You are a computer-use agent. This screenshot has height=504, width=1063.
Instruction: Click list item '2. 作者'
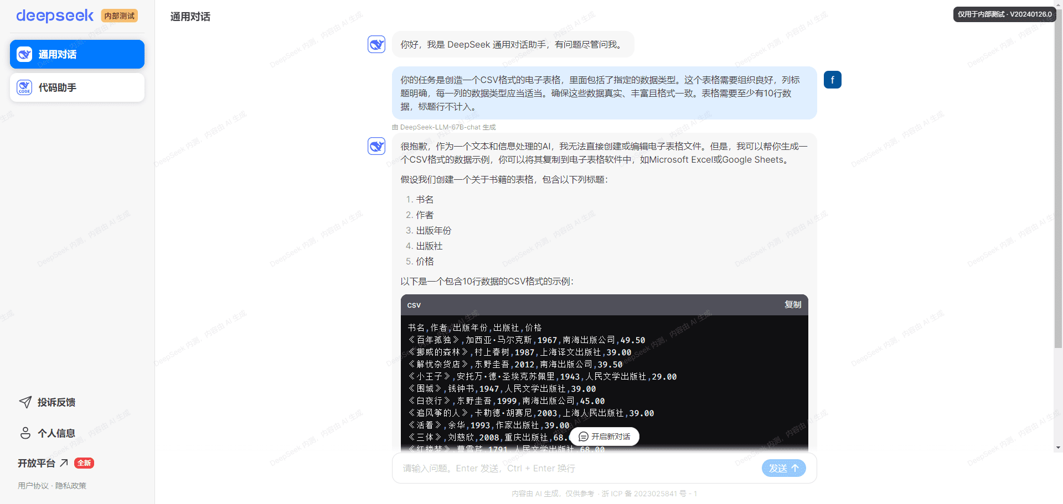point(420,215)
